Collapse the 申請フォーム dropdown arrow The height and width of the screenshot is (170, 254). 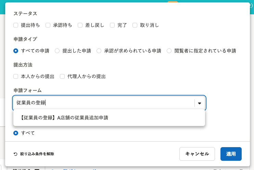pyautogui.click(x=200, y=103)
